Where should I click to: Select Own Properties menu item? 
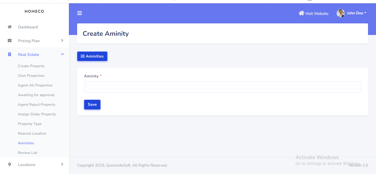(31, 76)
